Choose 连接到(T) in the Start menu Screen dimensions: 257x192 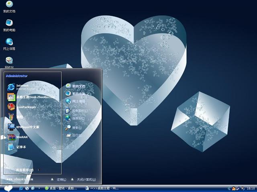pyautogui.click(x=75, y=118)
